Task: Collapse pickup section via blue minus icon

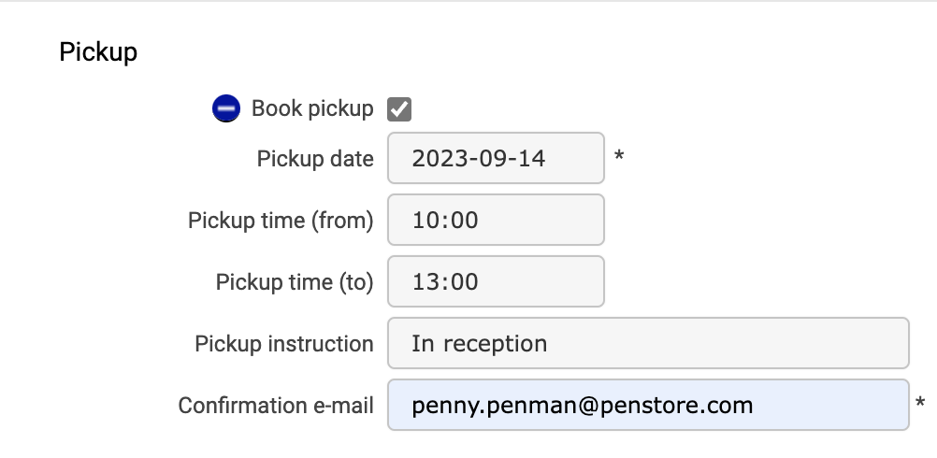Action: [x=226, y=108]
